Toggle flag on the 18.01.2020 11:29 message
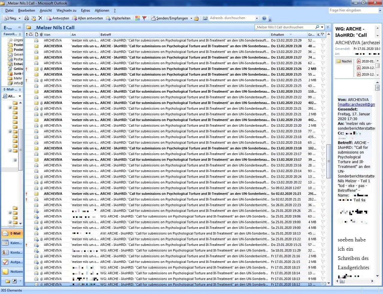The width and height of the screenshot is (383, 294). [x=323, y=250]
